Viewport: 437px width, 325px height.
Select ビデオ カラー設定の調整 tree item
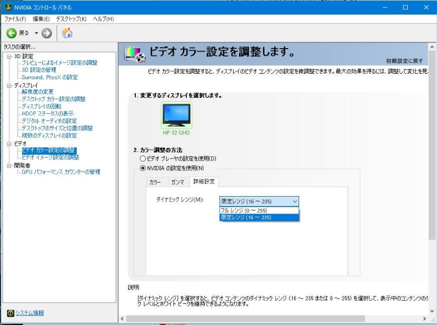(49, 150)
